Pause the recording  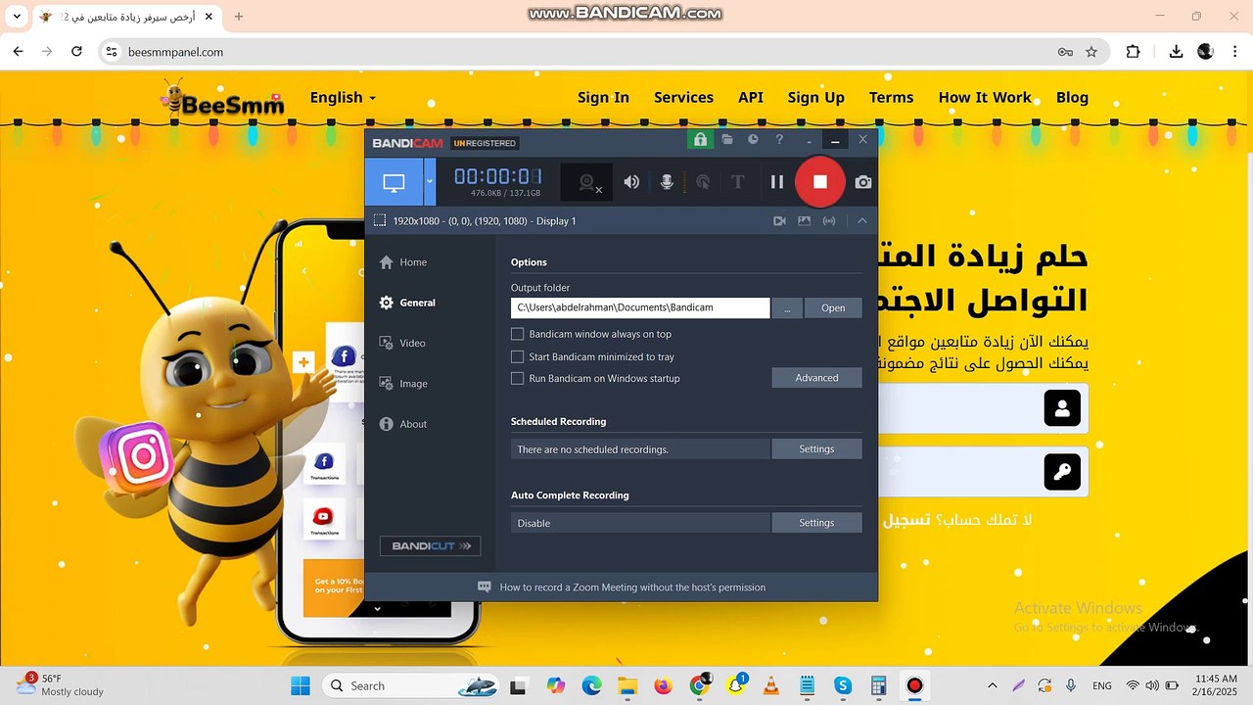[777, 182]
